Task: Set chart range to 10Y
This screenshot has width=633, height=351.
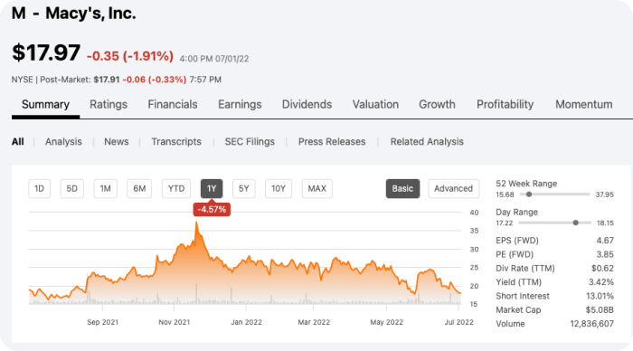Action: click(x=279, y=189)
